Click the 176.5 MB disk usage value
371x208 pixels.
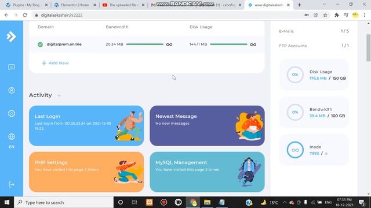318,79
